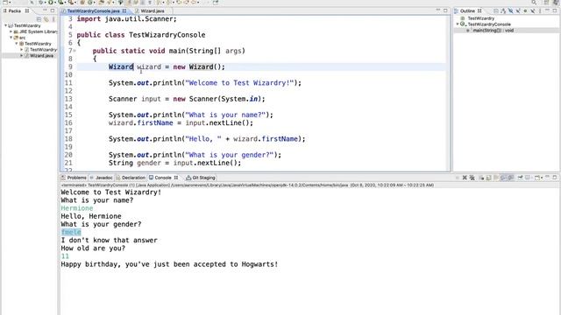Maximize the Outline view
The width and height of the screenshot is (561, 315).
(x=555, y=11)
